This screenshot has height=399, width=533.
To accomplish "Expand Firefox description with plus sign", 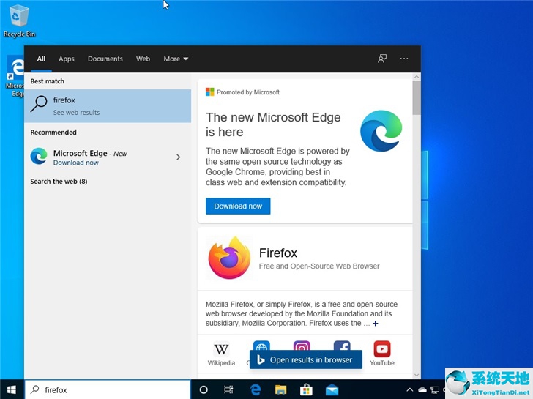I will tap(376, 323).
